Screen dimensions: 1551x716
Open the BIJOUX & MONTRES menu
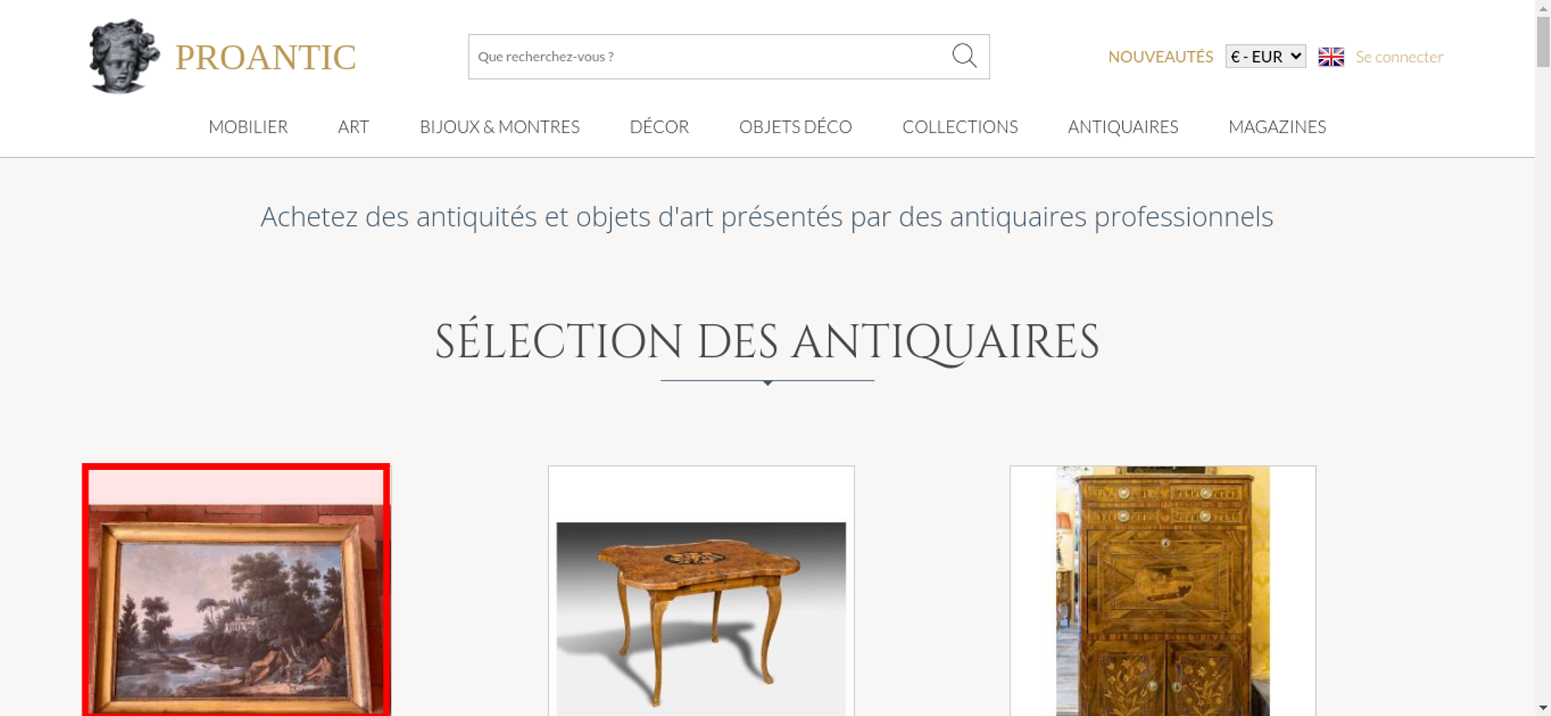pyautogui.click(x=499, y=126)
